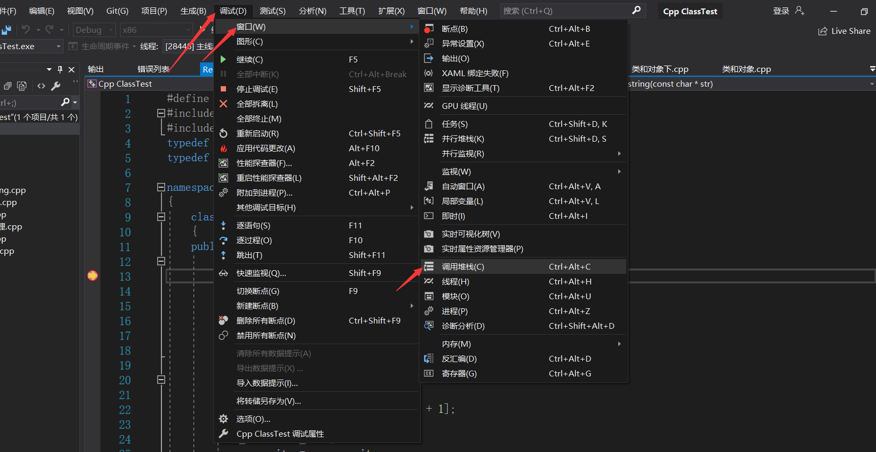Toggle breakpoint (切换断点) menu item
The width and height of the screenshot is (876, 452).
tap(317, 291)
